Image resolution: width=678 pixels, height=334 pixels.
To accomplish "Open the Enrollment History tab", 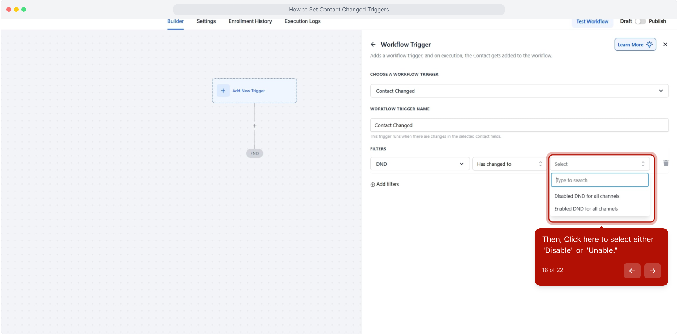I will (250, 21).
